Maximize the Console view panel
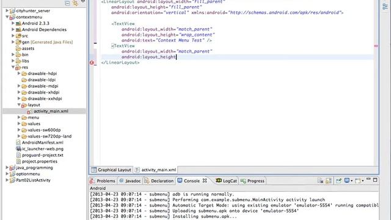 375,180
